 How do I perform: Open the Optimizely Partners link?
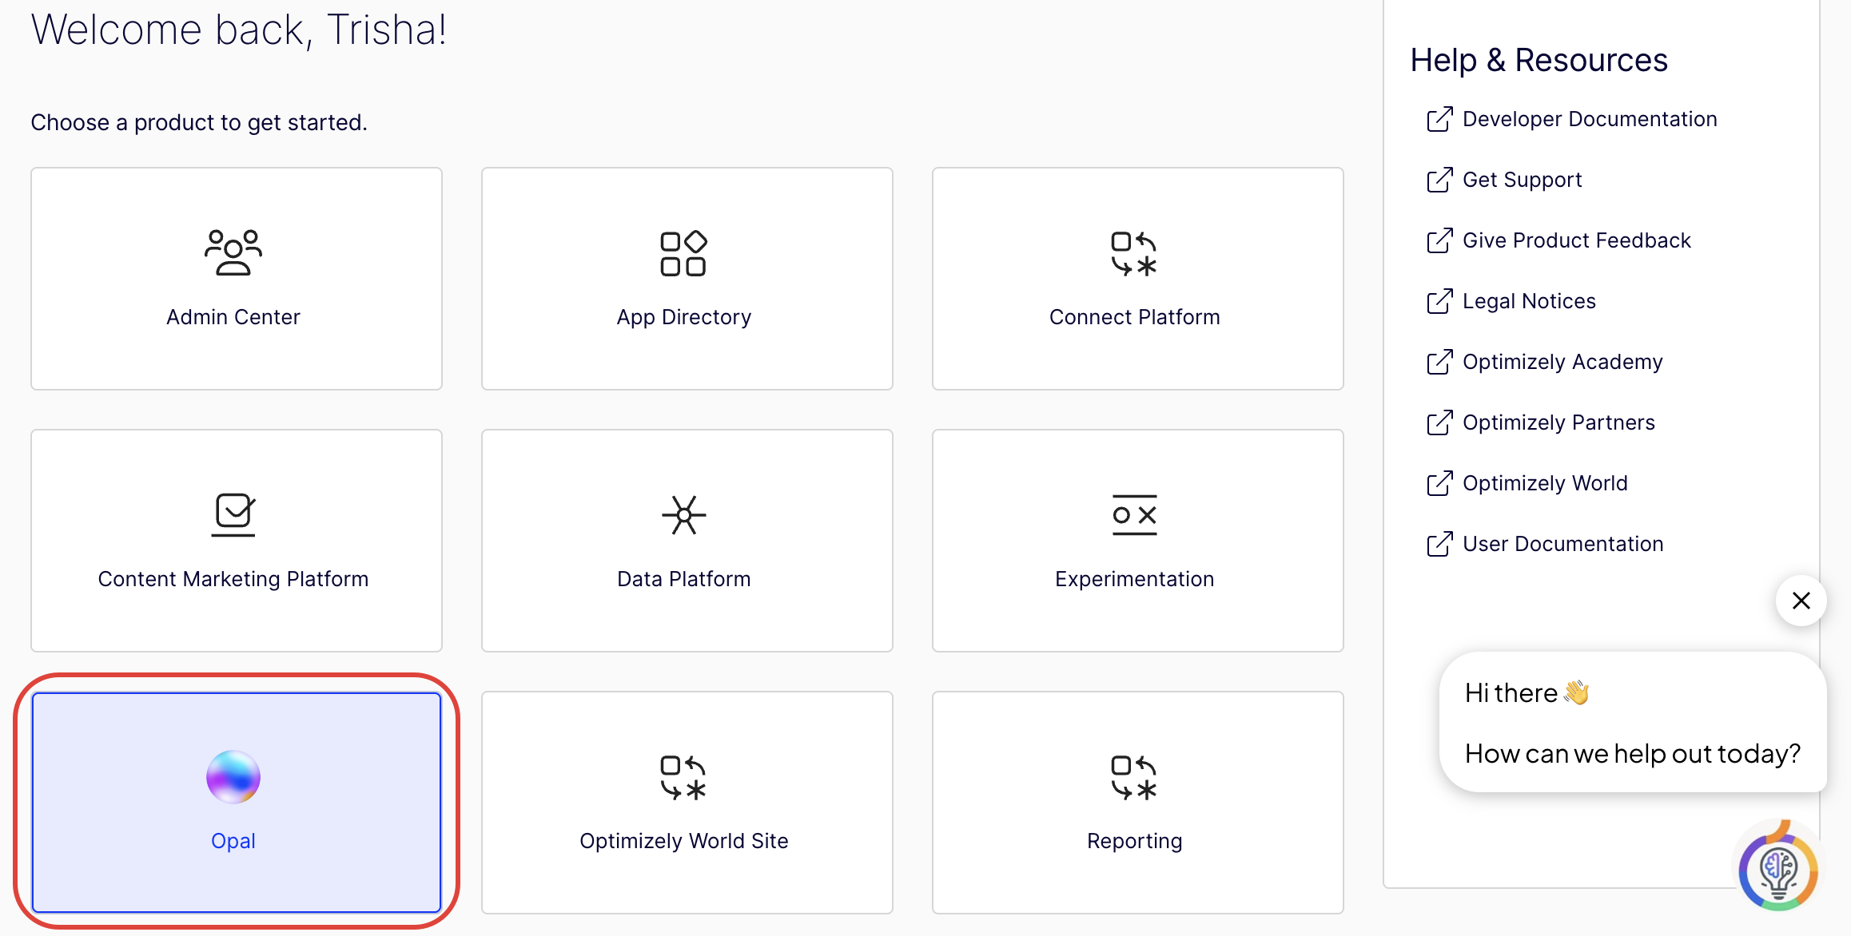pyautogui.click(x=1558, y=422)
